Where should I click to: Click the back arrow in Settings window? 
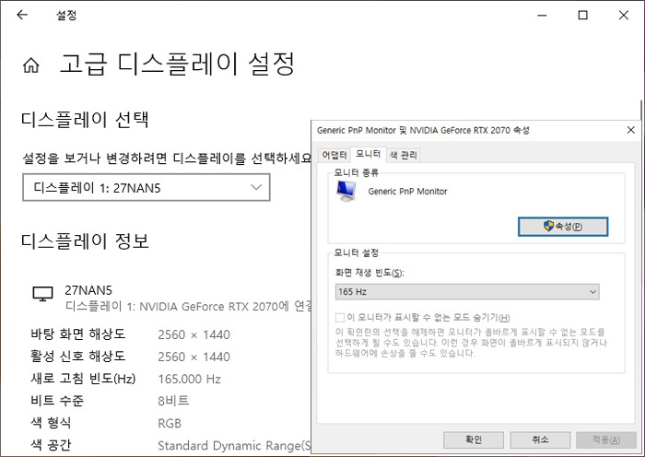pos(22,16)
